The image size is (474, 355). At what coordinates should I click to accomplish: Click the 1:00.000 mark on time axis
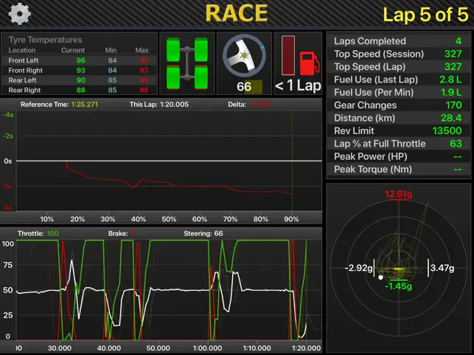click(207, 348)
